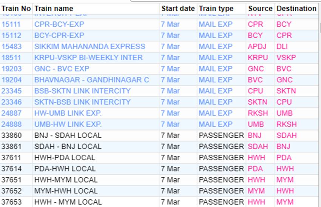The image size is (321, 207).
Task: Click the UMB-HW LINK EXP. train name
Action: pyautogui.click(x=68, y=124)
